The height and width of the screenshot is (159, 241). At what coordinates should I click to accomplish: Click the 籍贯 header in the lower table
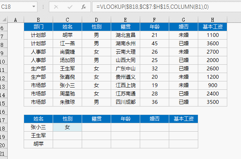(x=96, y=119)
